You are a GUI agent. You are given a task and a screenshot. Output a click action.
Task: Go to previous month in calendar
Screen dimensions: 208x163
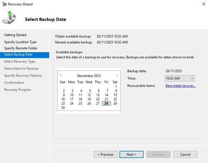pos(61,75)
